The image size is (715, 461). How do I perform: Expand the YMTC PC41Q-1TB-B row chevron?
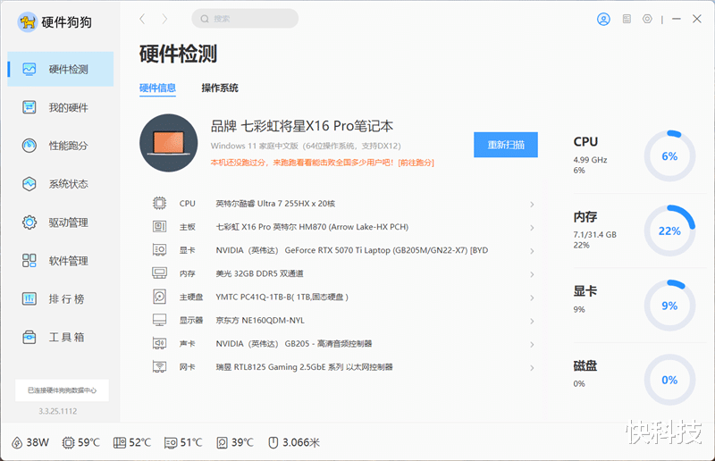pos(532,298)
